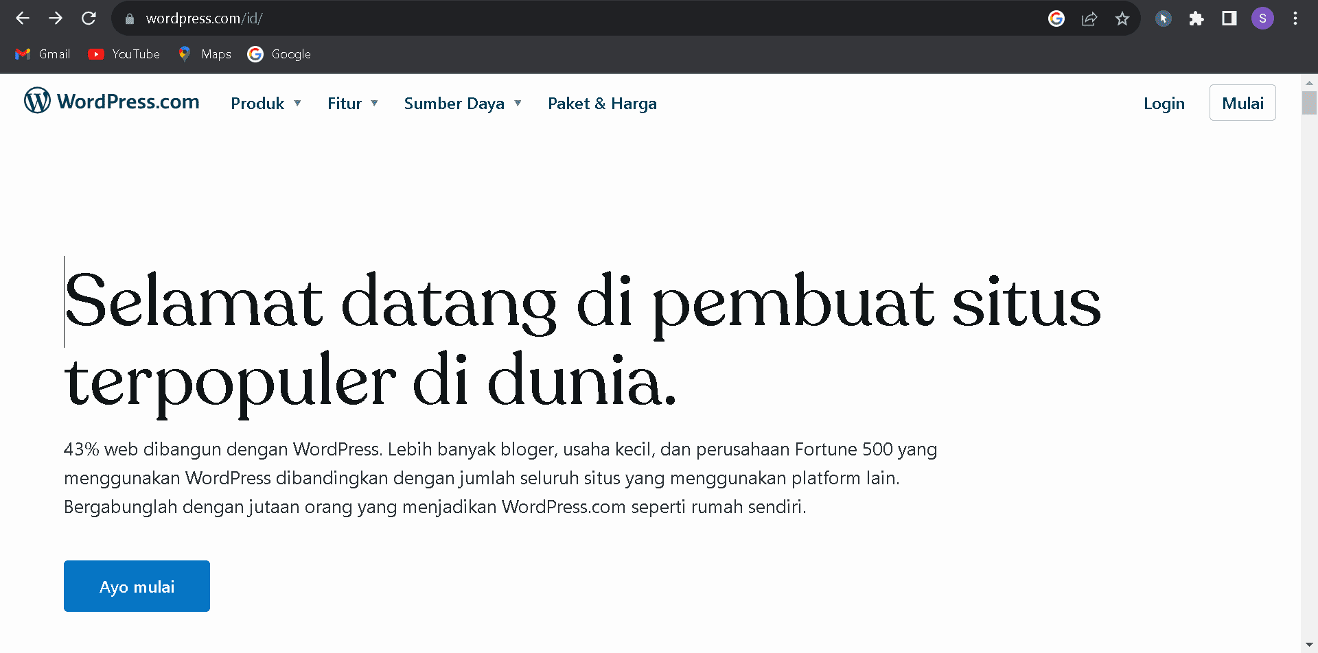Open Google bookmark
This screenshot has height=653, width=1318.
click(x=279, y=54)
